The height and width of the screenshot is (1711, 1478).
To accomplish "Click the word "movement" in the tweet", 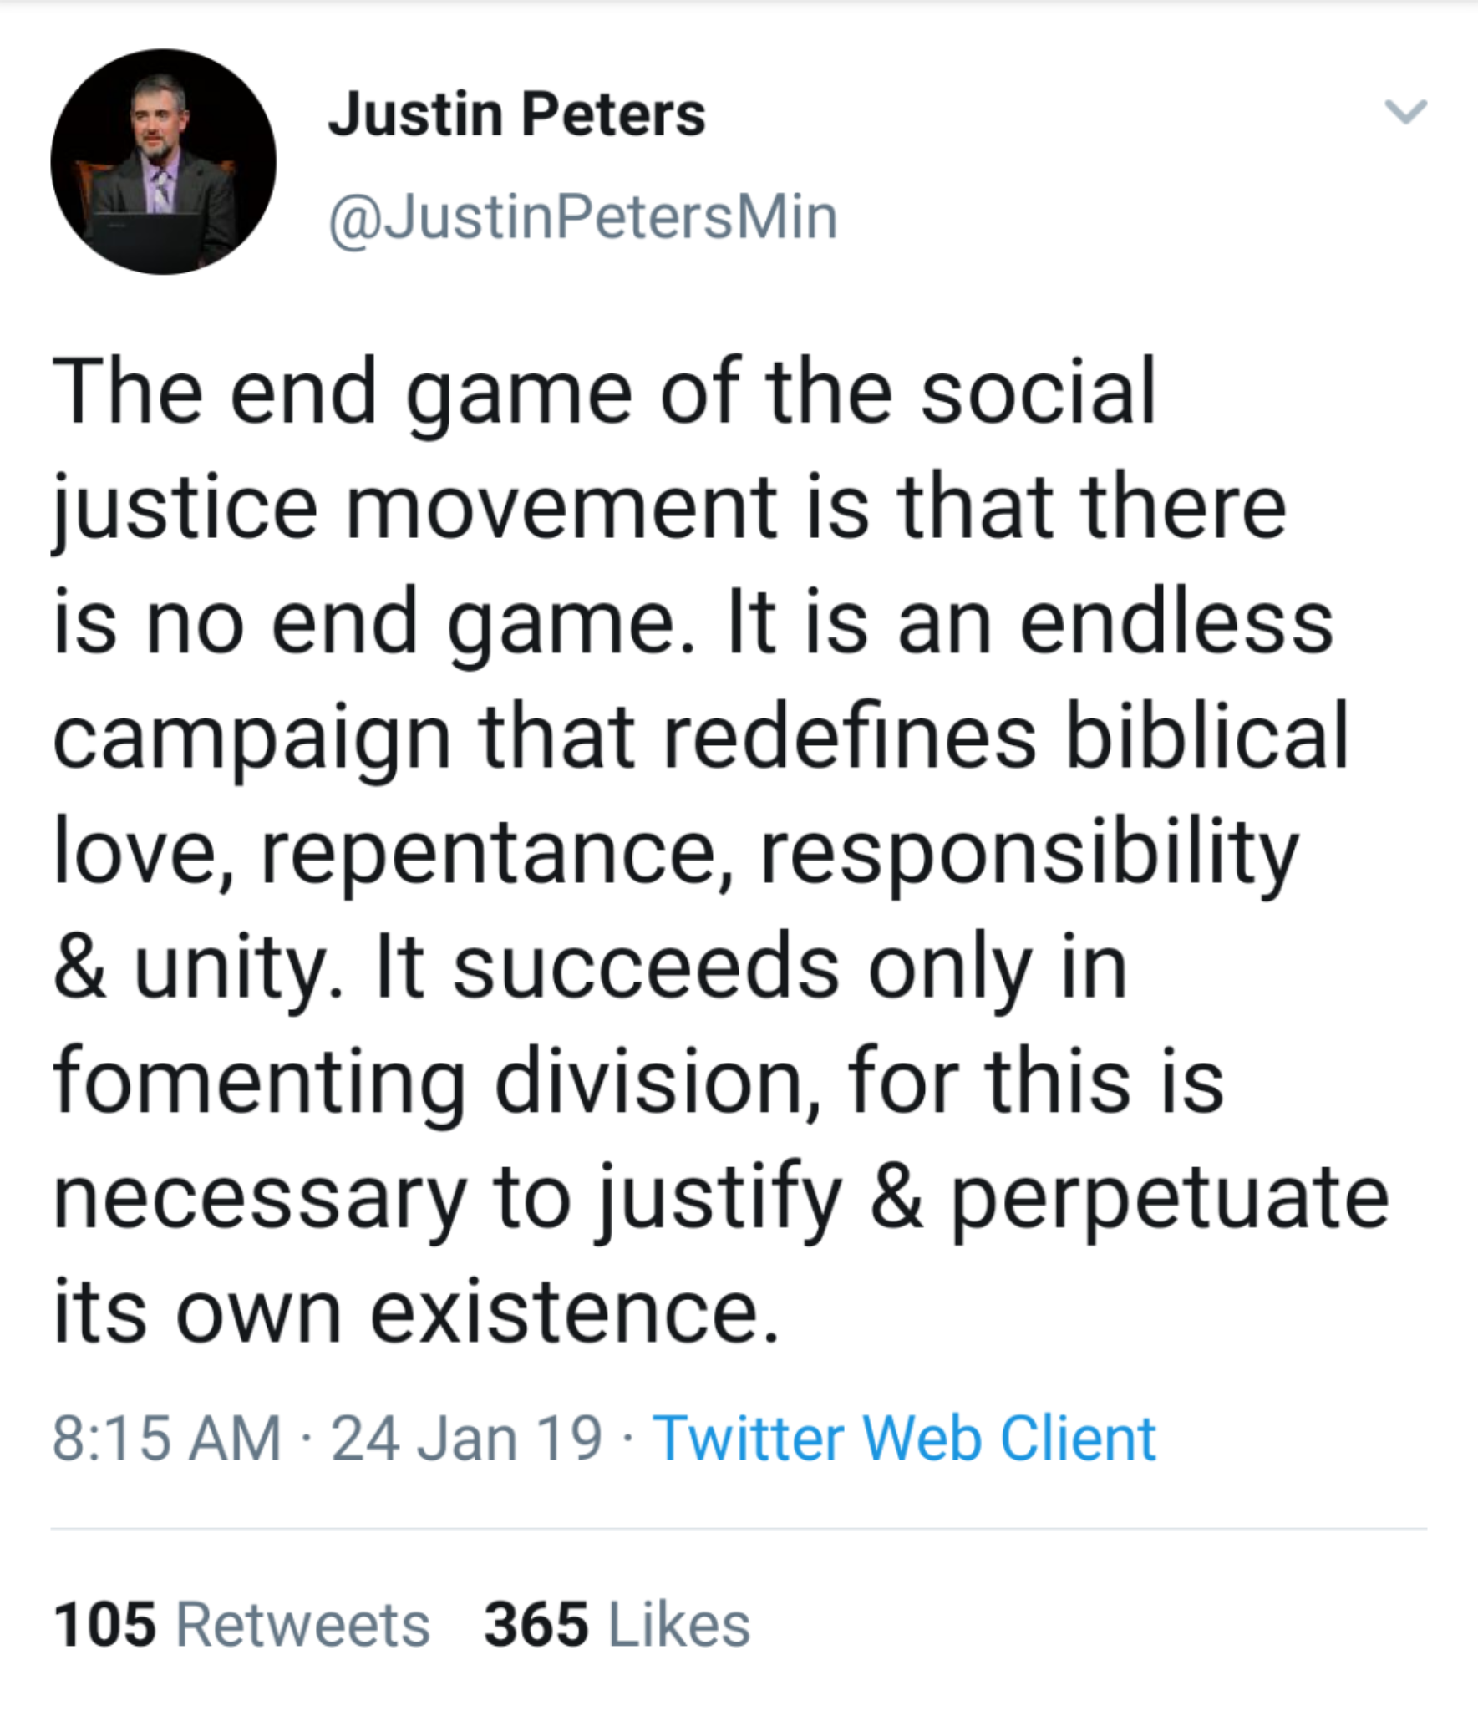I will [561, 506].
